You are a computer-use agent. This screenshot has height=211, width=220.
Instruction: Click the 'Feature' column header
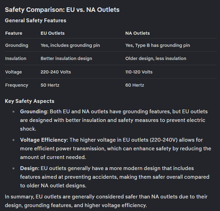[x=14, y=33]
